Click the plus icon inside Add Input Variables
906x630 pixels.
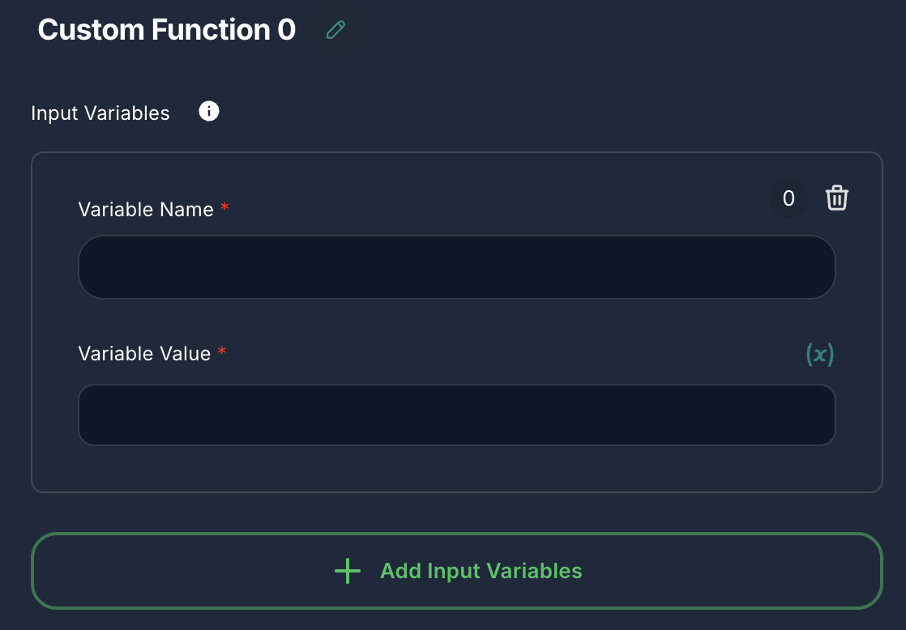pos(347,570)
